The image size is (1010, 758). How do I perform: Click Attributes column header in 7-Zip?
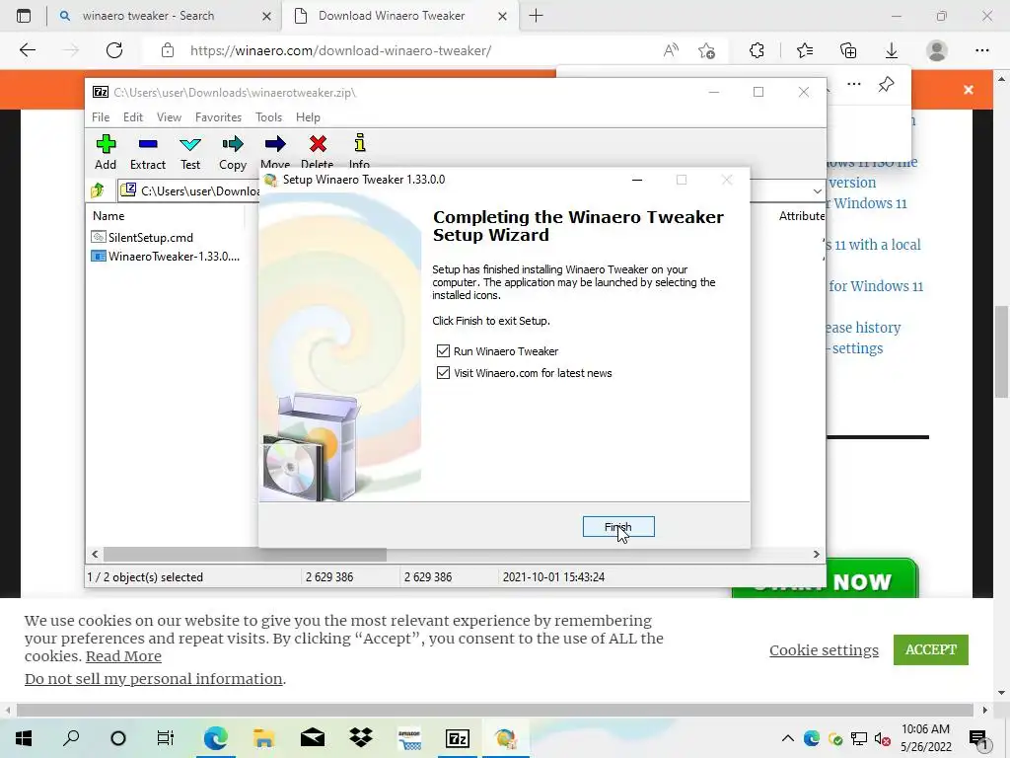tap(801, 216)
